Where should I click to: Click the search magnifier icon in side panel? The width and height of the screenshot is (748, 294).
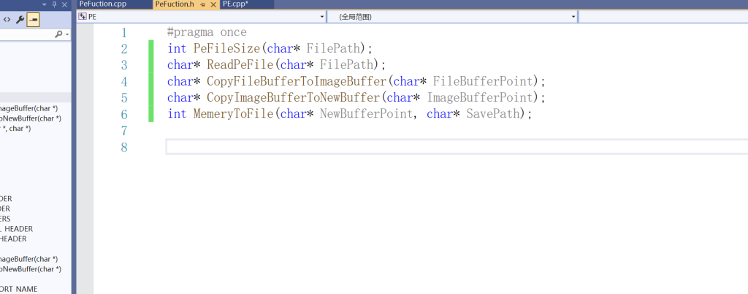click(58, 34)
